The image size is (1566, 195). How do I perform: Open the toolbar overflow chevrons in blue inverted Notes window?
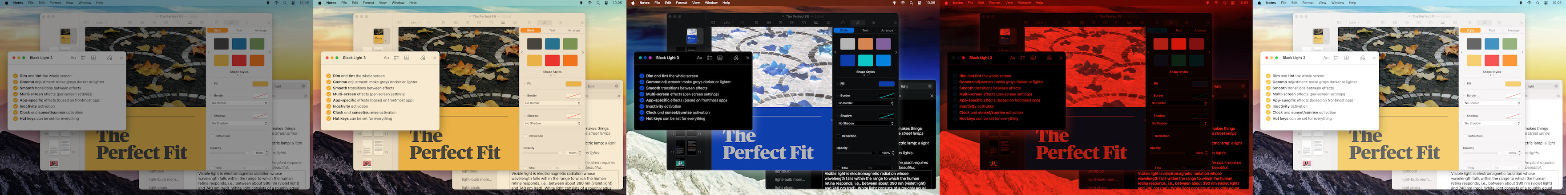click(x=748, y=58)
